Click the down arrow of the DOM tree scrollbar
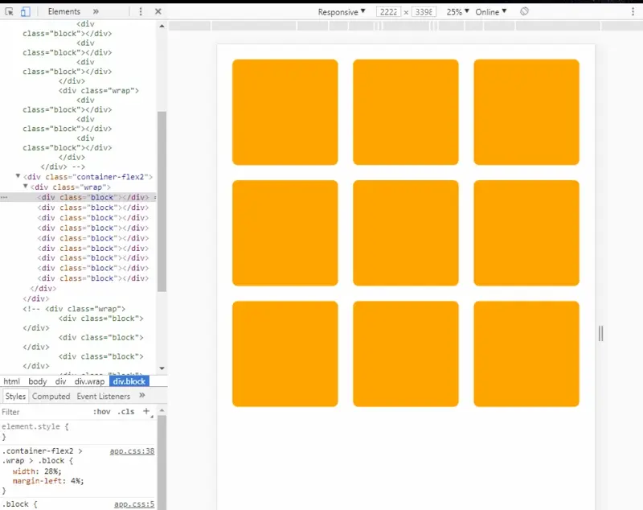This screenshot has width=643, height=510. point(162,368)
